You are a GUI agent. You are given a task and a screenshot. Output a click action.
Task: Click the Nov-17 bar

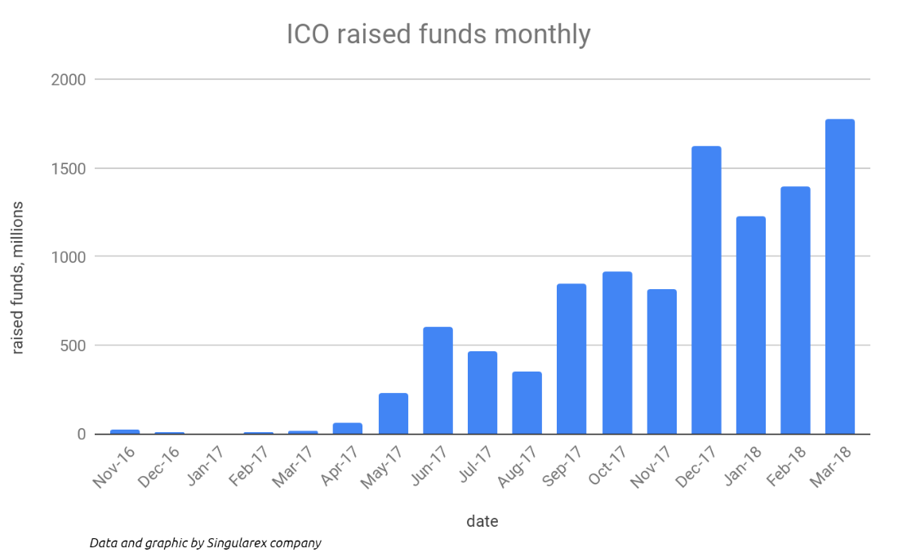coord(661,362)
